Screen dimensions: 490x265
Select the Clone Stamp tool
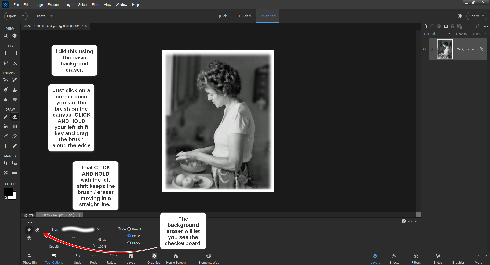click(15, 89)
